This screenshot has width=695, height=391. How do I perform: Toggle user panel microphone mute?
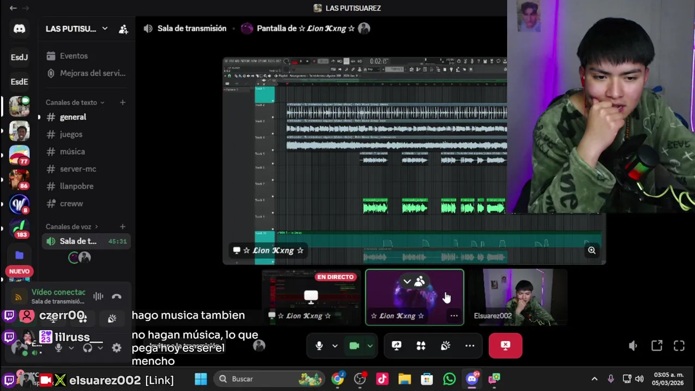[59, 348]
